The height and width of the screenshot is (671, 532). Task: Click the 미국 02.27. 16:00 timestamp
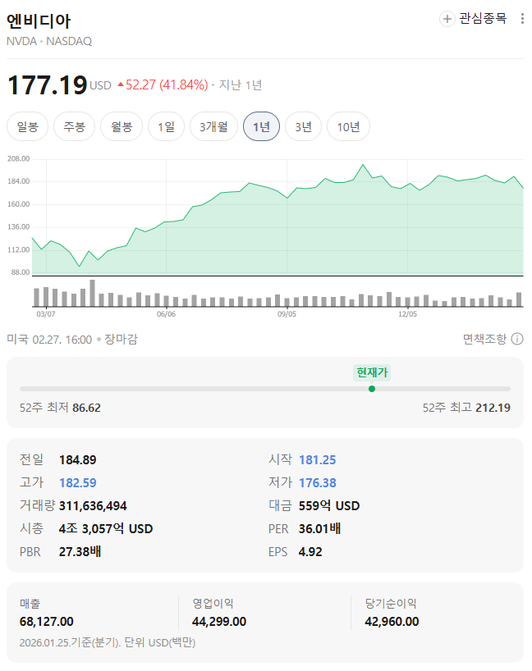pos(49,340)
